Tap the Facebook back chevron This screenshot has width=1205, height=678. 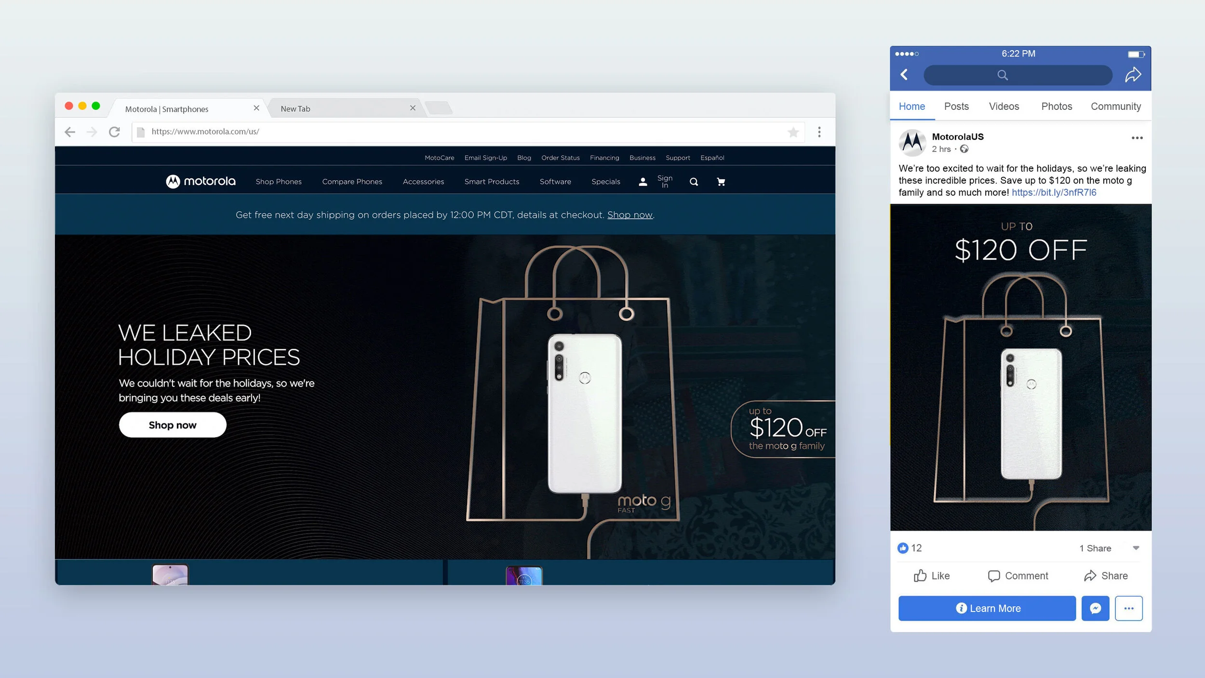point(904,75)
